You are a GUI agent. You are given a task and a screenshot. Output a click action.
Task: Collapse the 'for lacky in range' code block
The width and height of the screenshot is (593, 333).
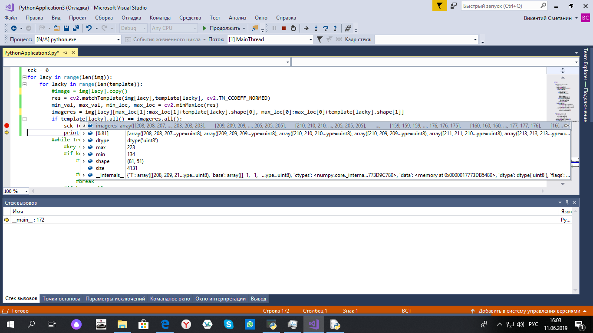pyautogui.click(x=24, y=84)
